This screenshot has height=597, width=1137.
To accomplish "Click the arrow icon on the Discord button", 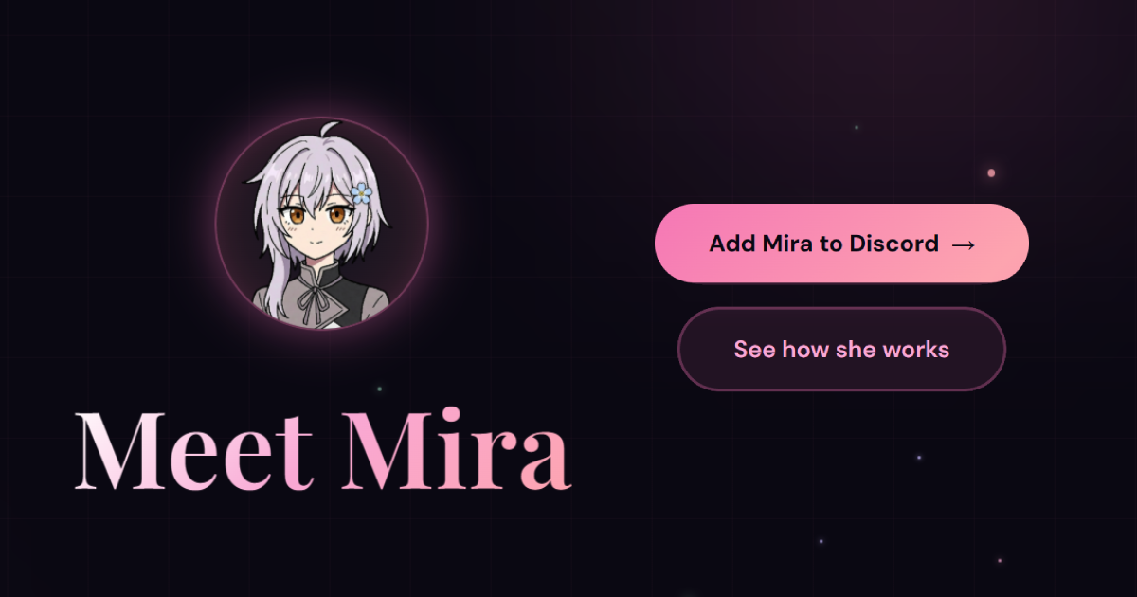I will tap(963, 244).
